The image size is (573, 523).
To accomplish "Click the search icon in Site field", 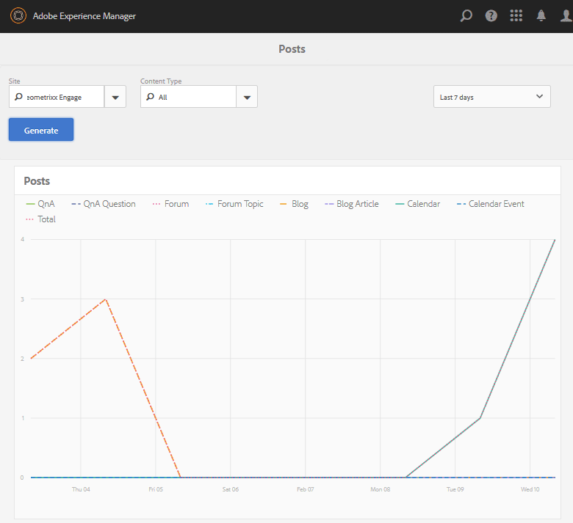I will (18, 97).
